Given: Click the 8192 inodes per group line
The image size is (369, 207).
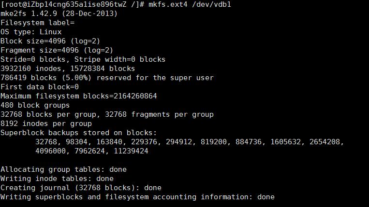Looking at the screenshot, I should click(x=46, y=124).
